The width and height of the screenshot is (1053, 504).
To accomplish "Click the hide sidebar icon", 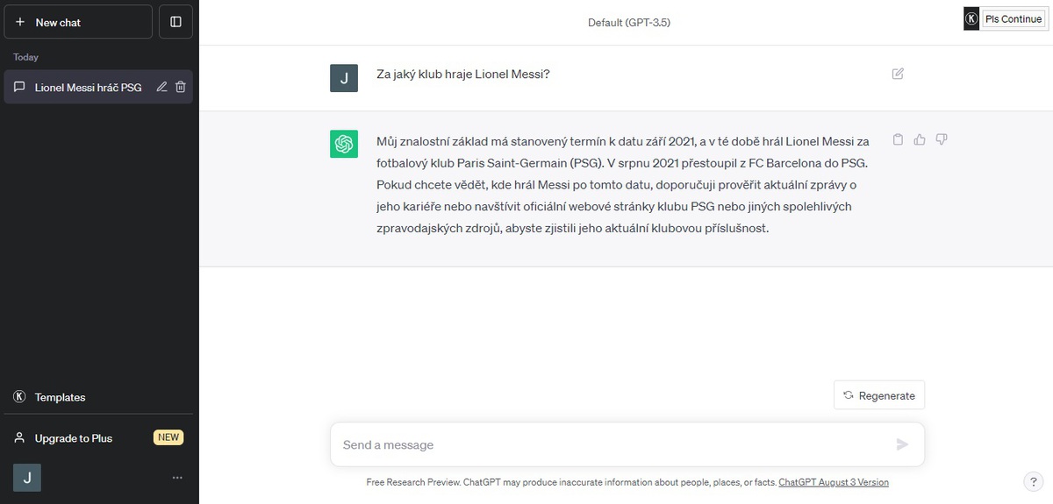I will point(175,22).
